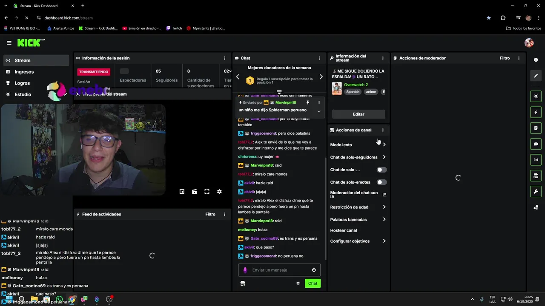The height and width of the screenshot is (306, 545).
Task: Click the info circle icon in right sidebar
Action: [536, 60]
